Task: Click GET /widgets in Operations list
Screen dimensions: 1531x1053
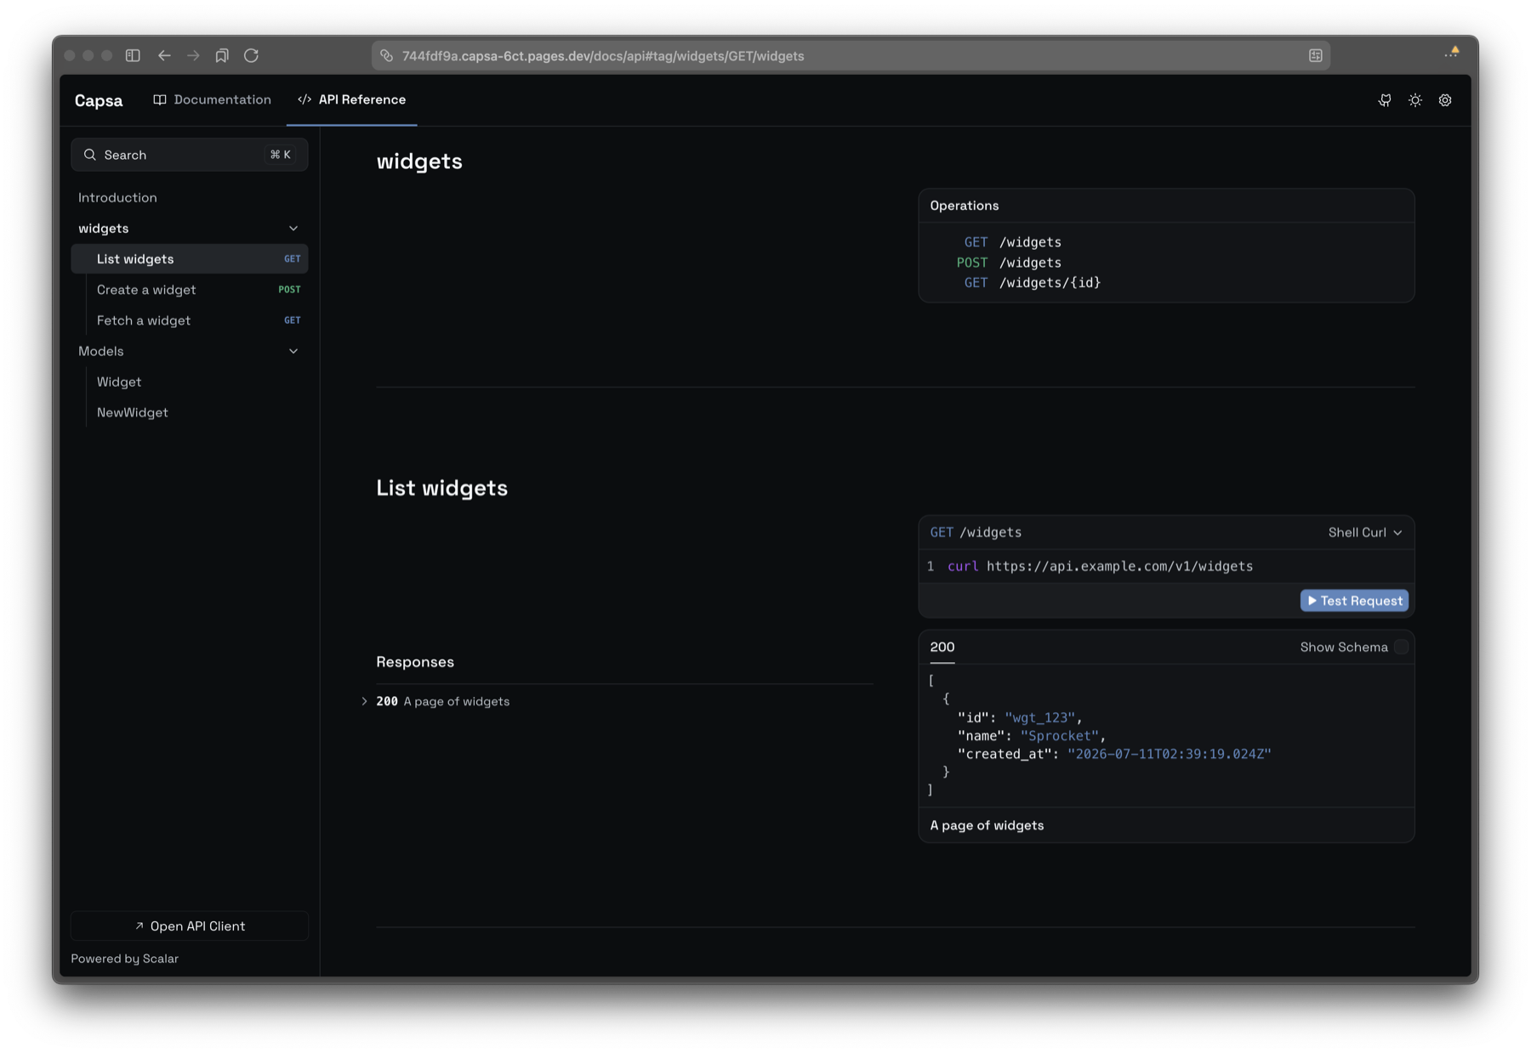Action: coord(1012,242)
